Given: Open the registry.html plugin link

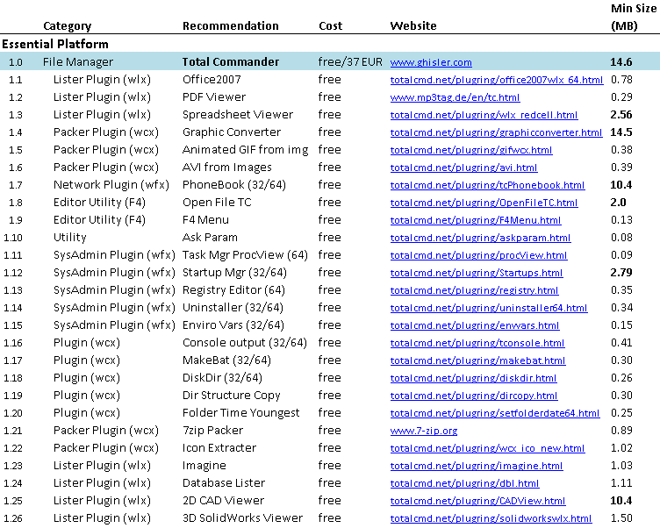Looking at the screenshot, I should (x=474, y=290).
